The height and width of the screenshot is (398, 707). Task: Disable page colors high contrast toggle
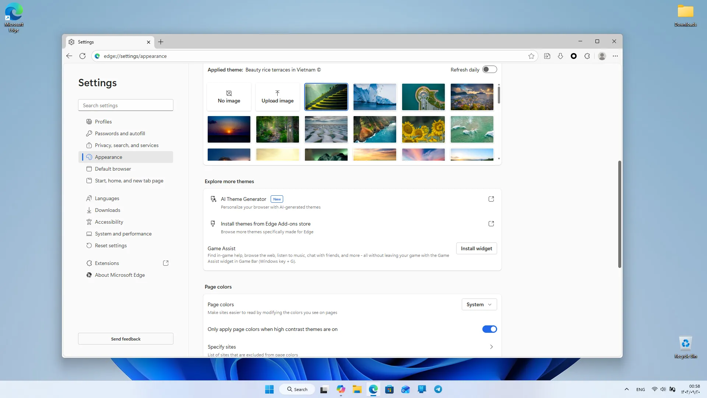tap(490, 329)
